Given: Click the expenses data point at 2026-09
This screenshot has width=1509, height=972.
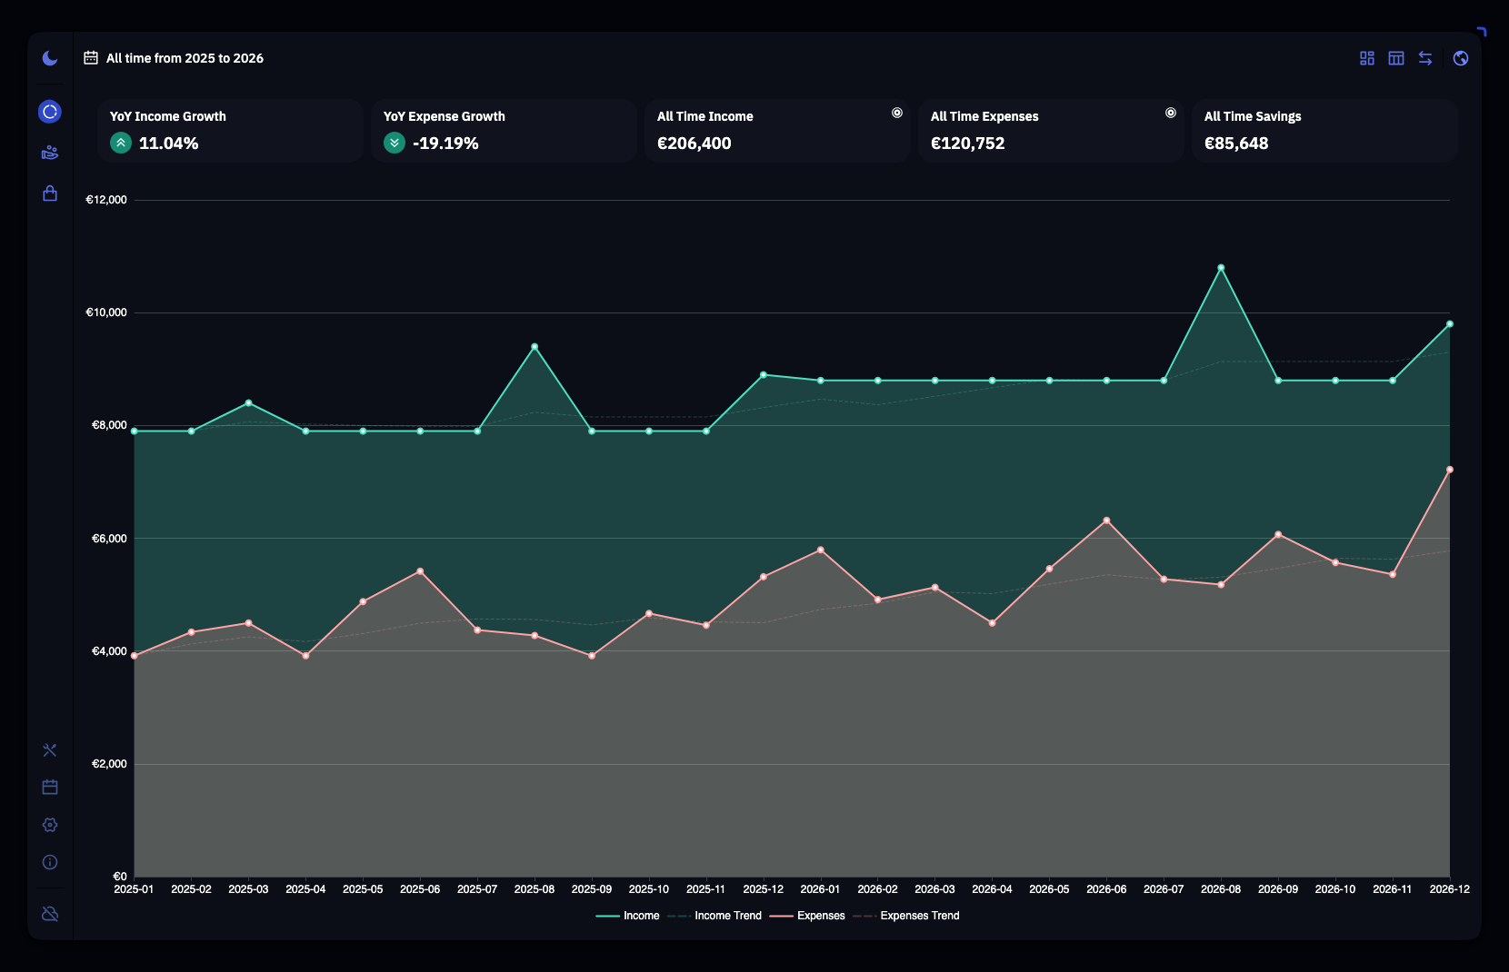Looking at the screenshot, I should pos(1278,534).
